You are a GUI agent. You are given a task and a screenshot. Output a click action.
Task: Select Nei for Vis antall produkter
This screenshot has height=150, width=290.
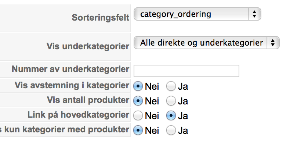(138, 101)
